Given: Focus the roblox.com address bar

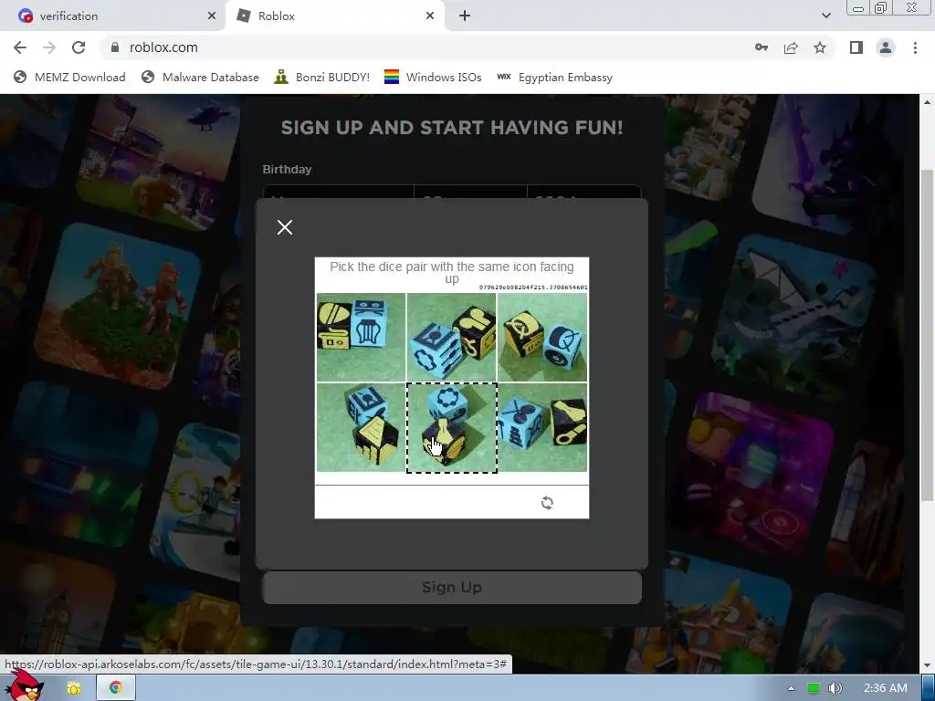Looking at the screenshot, I should point(429,47).
